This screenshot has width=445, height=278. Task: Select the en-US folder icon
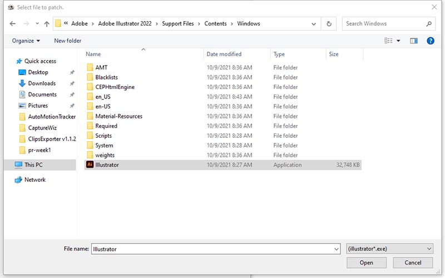point(90,106)
